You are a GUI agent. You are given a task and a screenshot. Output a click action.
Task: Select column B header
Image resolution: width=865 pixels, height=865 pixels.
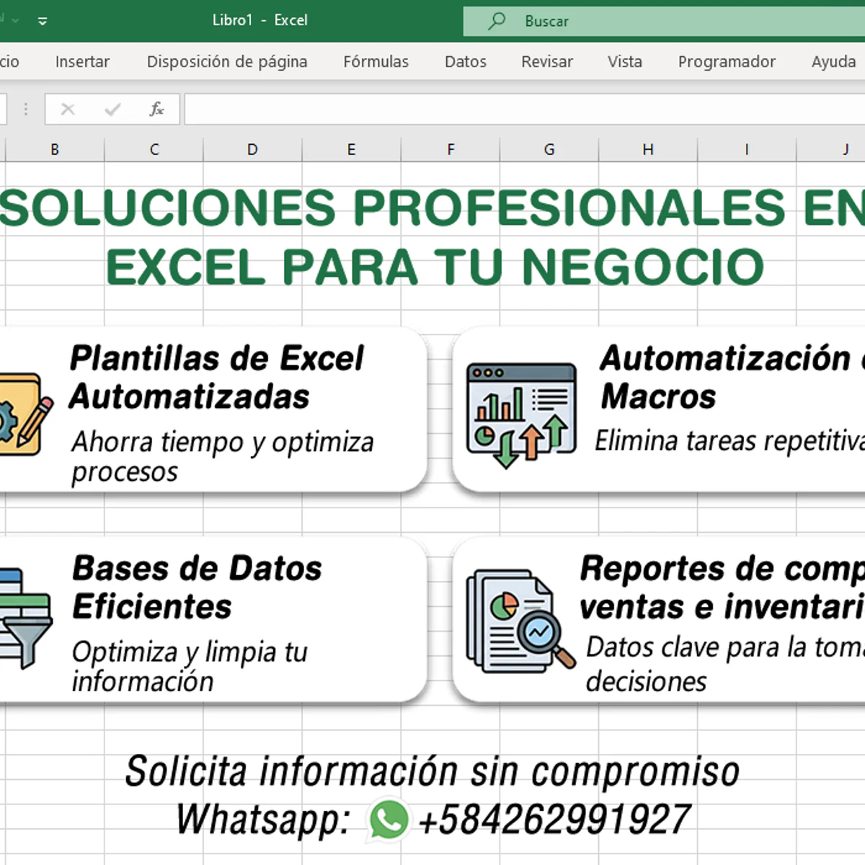click(55, 149)
